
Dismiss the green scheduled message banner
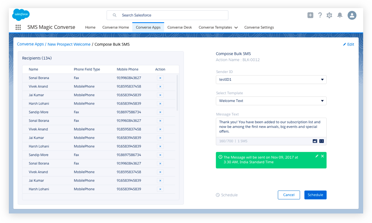point(322,156)
